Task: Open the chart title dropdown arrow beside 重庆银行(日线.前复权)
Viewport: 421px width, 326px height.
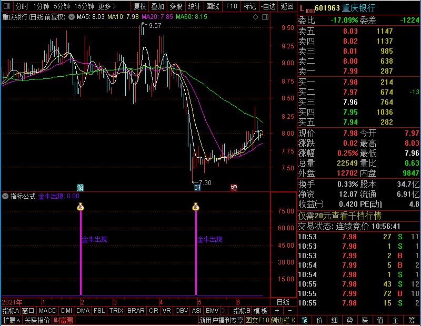Action: pos(72,17)
